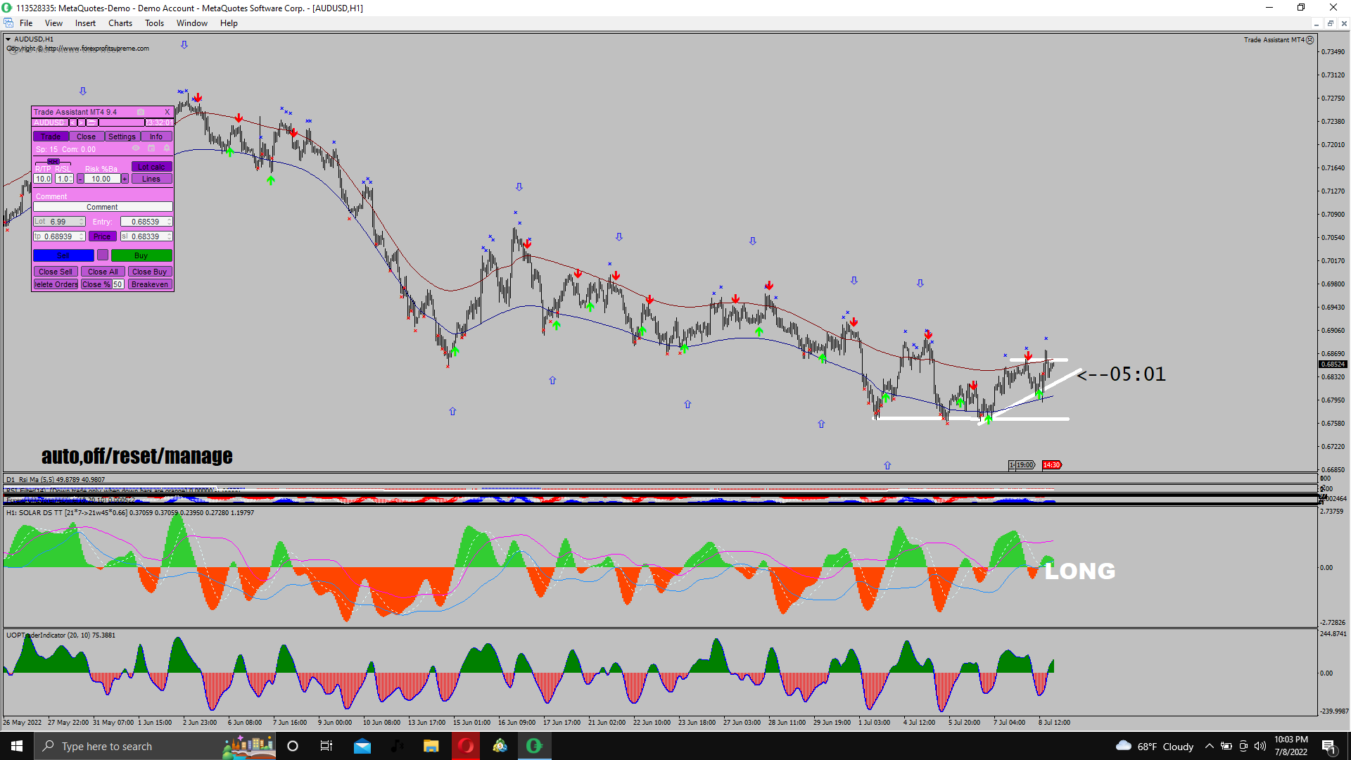Collapse the AUDUSD,H1 chart header triangle
Image resolution: width=1351 pixels, height=760 pixels.
point(8,39)
